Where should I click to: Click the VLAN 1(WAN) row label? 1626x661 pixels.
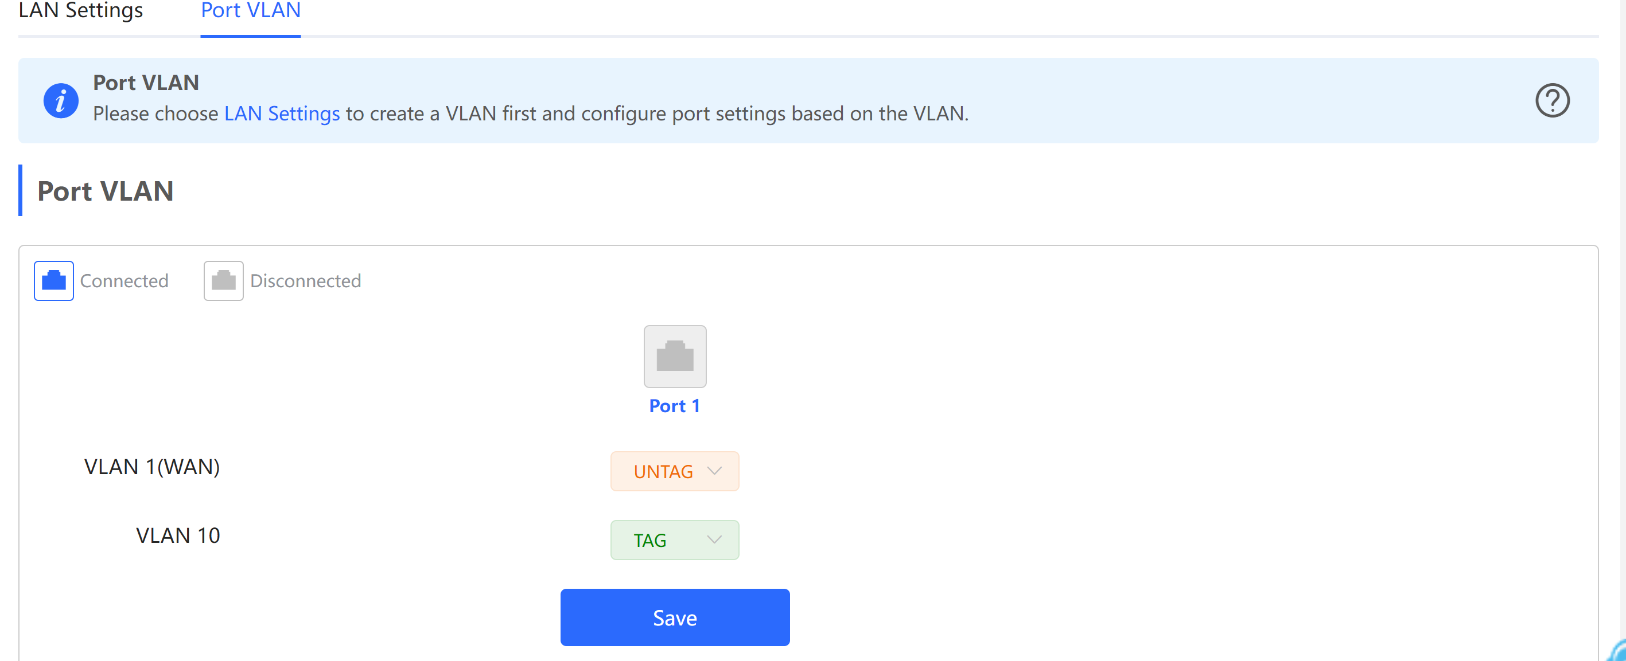152,467
